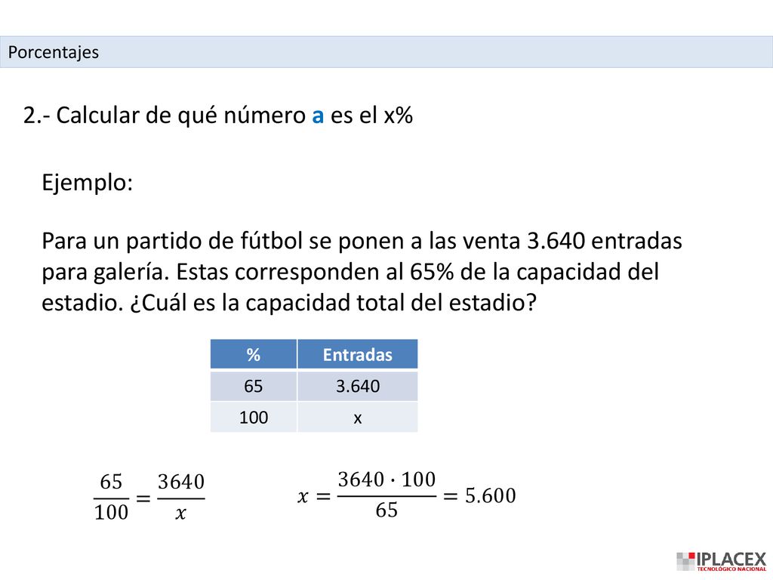Select table cell containing 3.640
Screen dimensions: 773x580
click(357, 386)
